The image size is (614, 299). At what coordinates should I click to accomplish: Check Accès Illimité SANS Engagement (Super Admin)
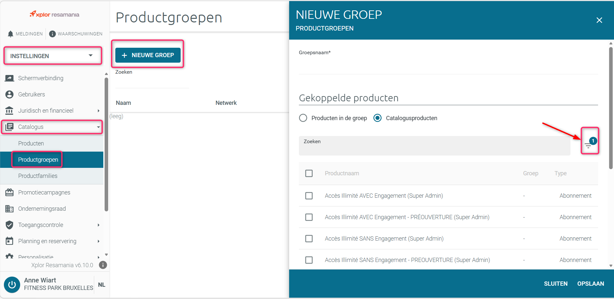(x=309, y=239)
